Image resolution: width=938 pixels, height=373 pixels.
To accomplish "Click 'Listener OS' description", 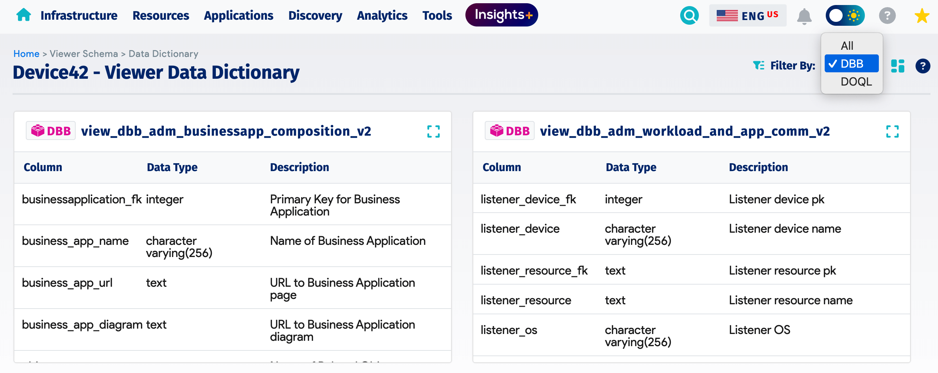I will [759, 330].
